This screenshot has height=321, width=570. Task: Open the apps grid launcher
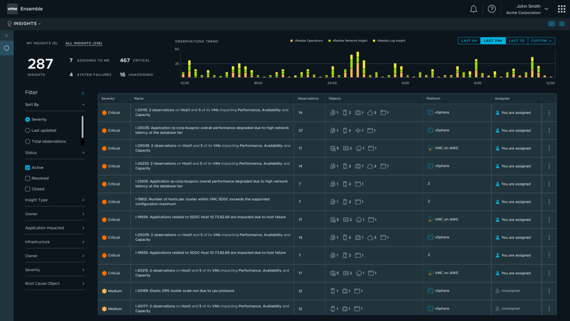(x=561, y=9)
